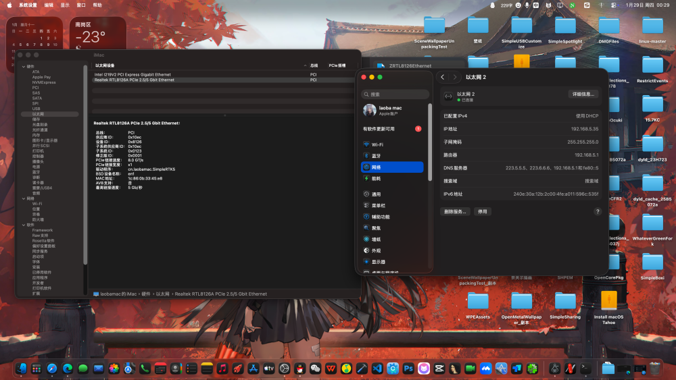Open the 窗口 (Window) menu
The image size is (676, 380).
(x=81, y=5)
